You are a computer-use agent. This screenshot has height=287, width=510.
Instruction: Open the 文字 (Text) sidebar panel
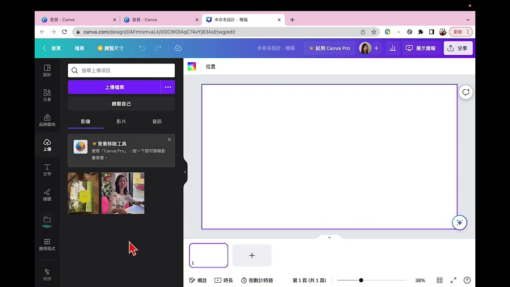tap(47, 170)
